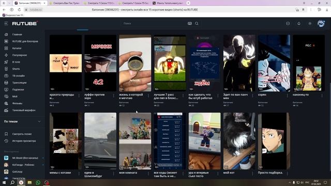Close the 'батончик (39006231)' tab

(x=44, y=3)
